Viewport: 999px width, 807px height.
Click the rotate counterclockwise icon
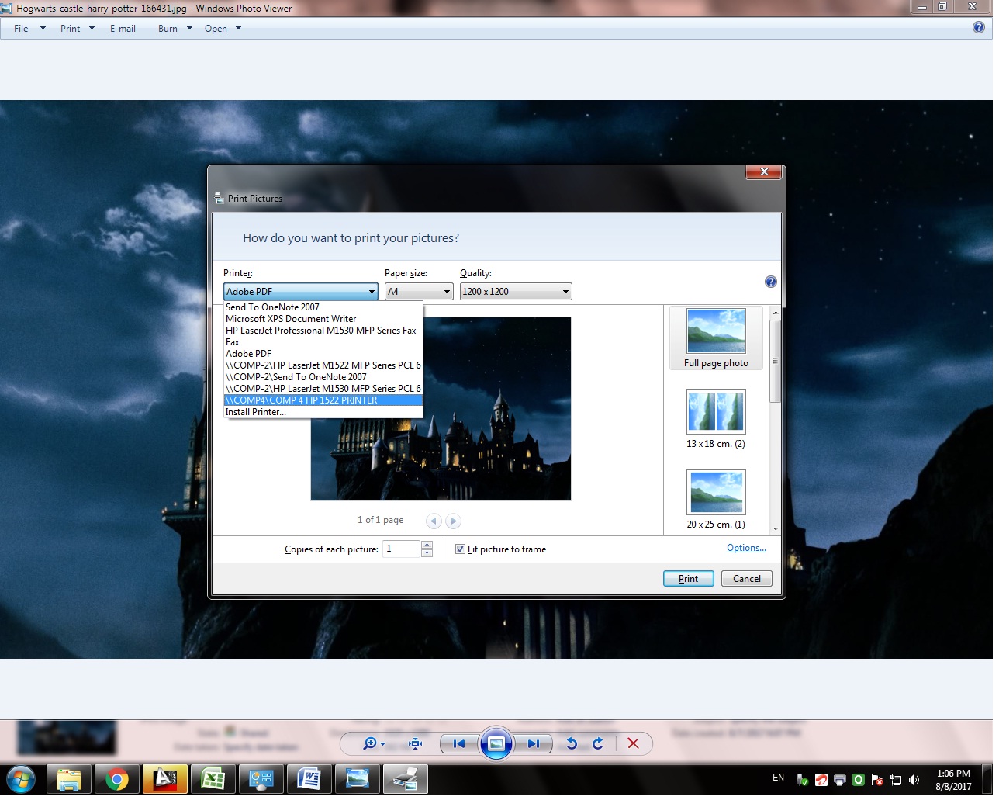coord(572,743)
